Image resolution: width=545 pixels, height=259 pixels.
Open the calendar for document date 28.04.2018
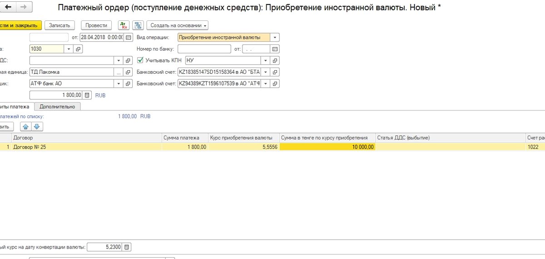[128, 38]
